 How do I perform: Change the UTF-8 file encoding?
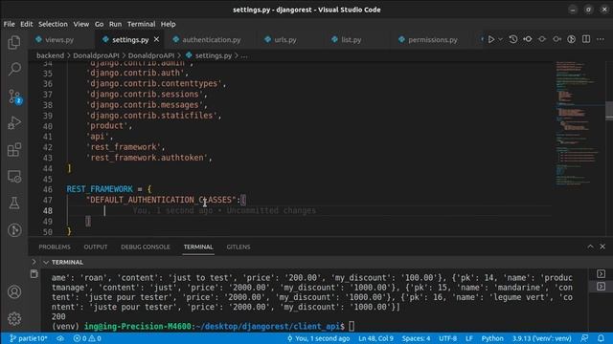coord(447,338)
